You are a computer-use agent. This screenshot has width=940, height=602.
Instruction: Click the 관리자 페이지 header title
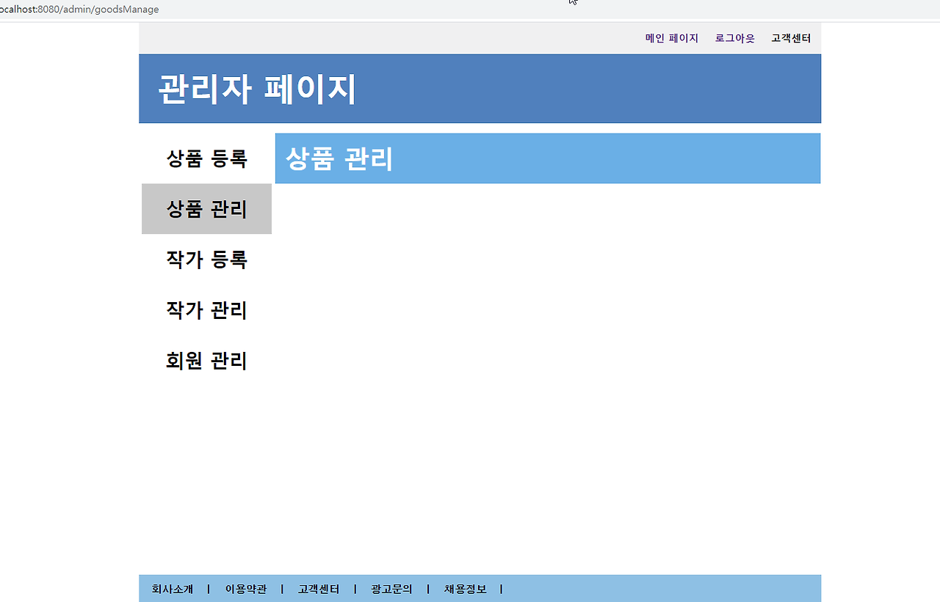[257, 89]
